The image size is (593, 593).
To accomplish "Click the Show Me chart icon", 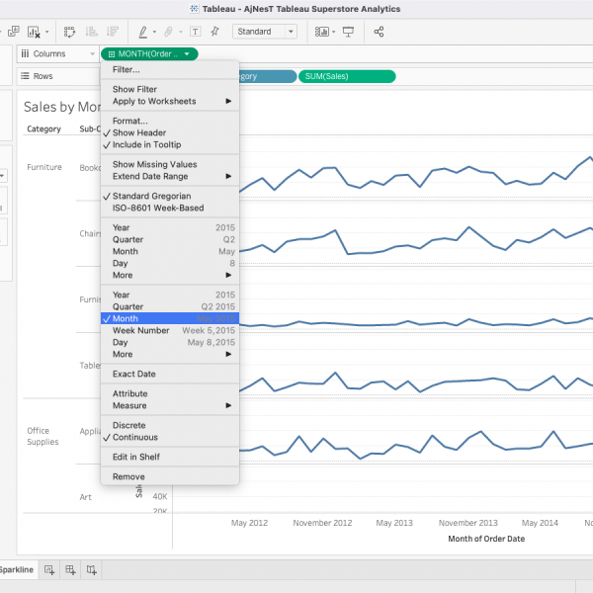I will pos(322,32).
